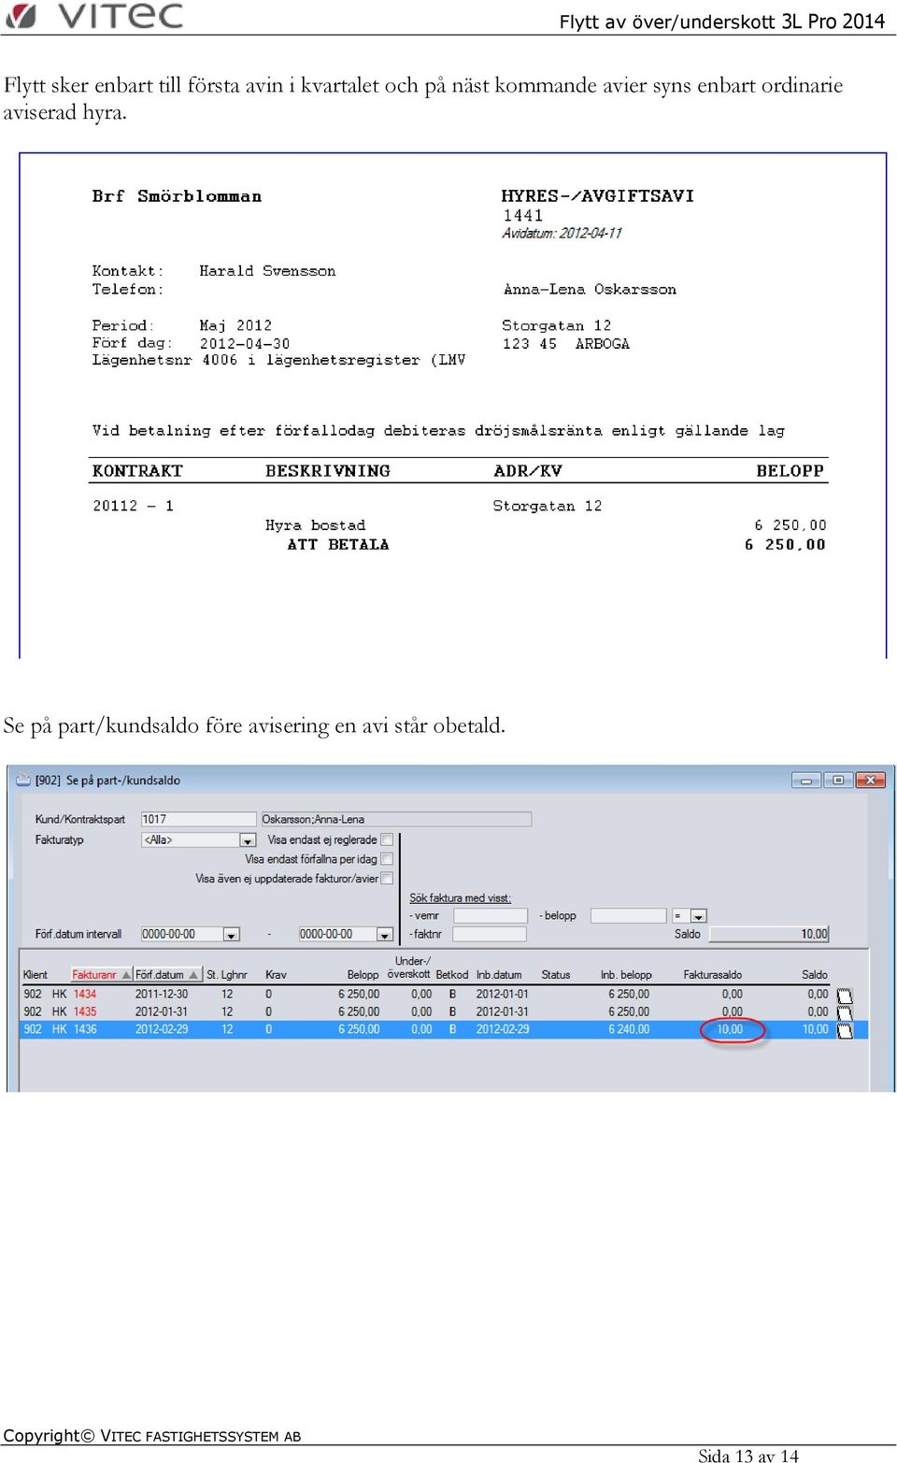Click 'Brf Smörblomman' on the invoice
This screenshot has width=897, height=1463.
pos(177,196)
